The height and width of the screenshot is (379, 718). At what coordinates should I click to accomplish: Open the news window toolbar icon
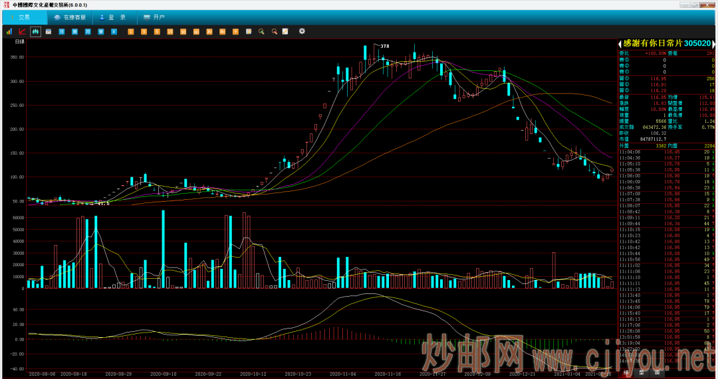[49, 32]
